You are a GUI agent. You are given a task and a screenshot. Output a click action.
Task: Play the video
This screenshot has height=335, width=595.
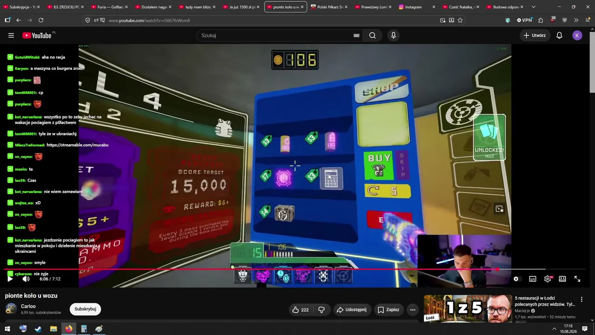click(10, 279)
